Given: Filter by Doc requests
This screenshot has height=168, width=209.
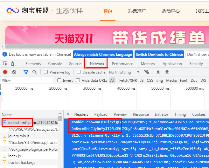Looking at the screenshot, I should click(x=194, y=80).
